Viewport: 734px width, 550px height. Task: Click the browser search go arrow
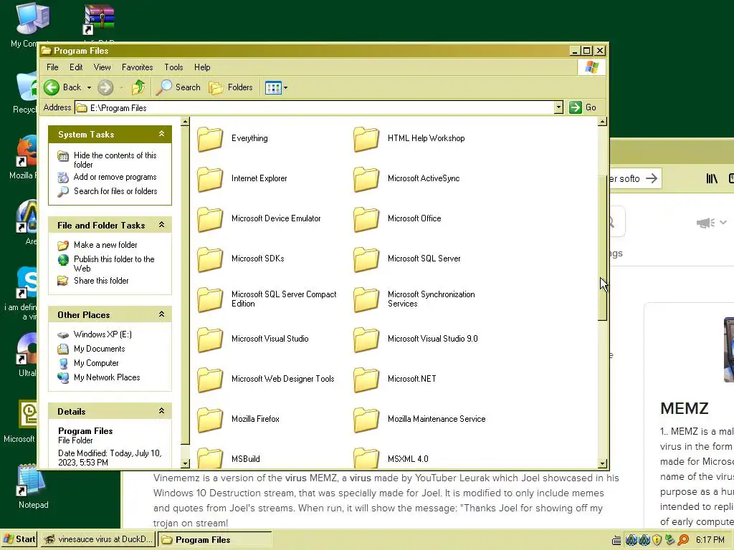(x=651, y=178)
